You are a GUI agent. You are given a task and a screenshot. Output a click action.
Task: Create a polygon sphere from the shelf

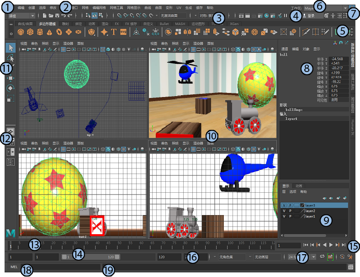pos(21,32)
